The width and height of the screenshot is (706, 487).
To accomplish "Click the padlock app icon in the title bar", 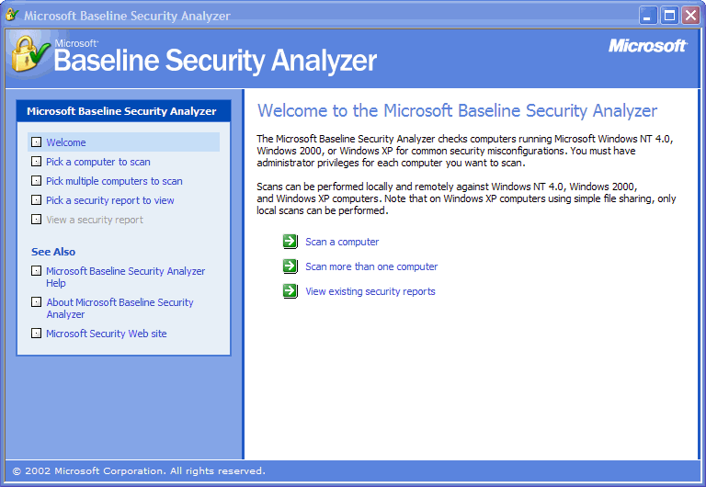I will coord(12,15).
